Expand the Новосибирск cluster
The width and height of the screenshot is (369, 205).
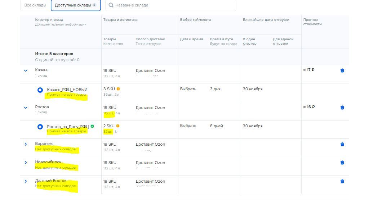[26, 163]
